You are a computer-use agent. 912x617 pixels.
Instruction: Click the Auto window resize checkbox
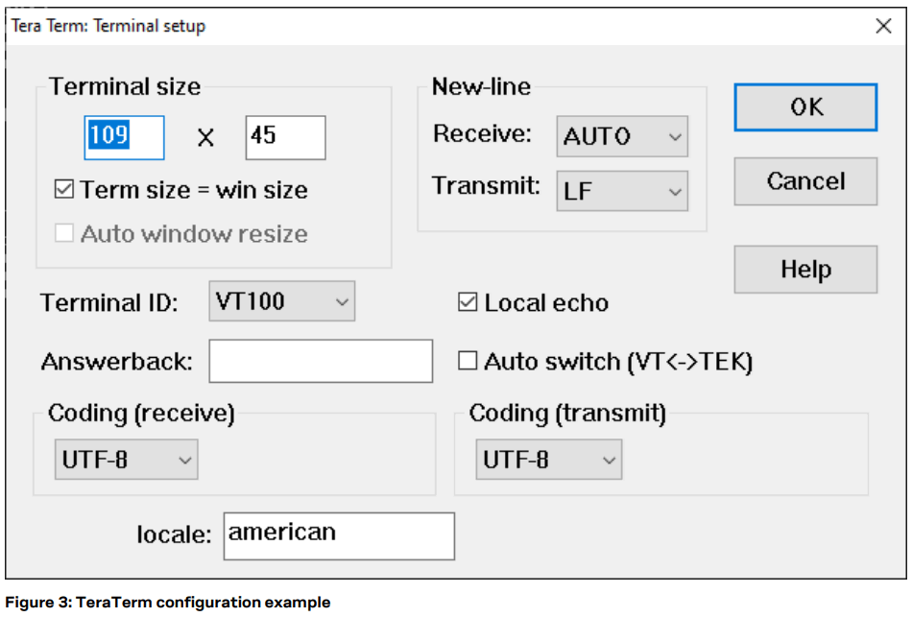tap(64, 234)
